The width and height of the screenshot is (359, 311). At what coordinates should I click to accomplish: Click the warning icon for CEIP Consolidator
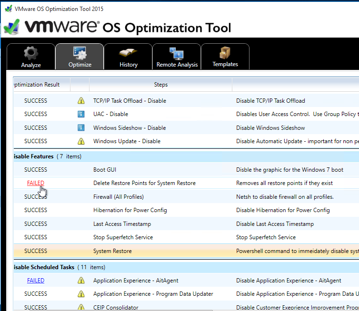coord(81,307)
